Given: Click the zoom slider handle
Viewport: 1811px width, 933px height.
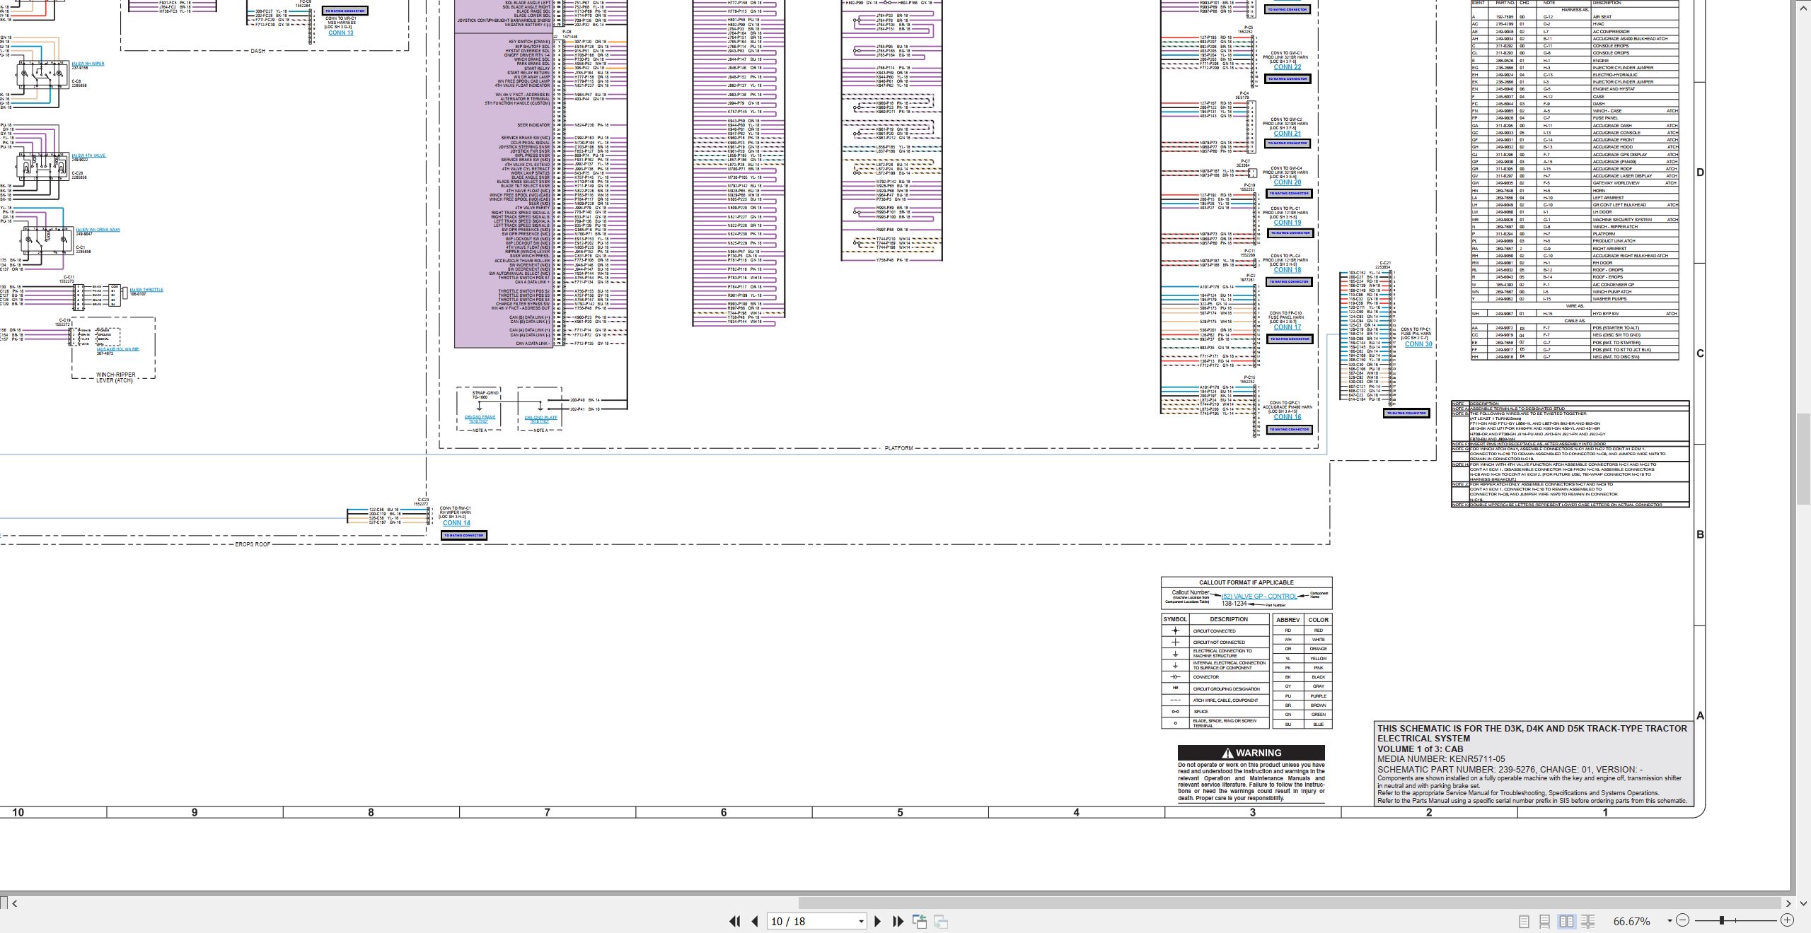Looking at the screenshot, I should pos(1722,920).
